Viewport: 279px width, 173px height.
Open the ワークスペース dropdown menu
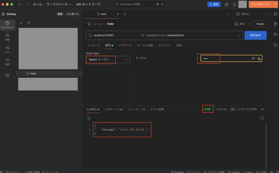(59, 4)
